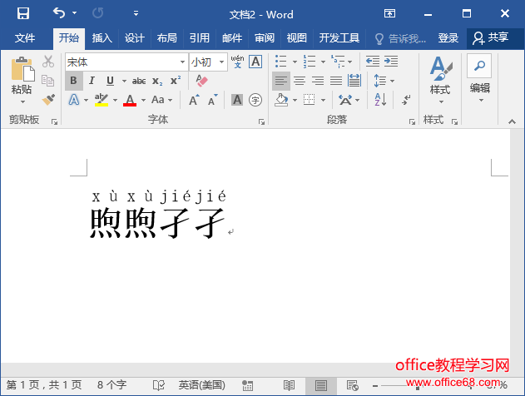The height and width of the screenshot is (396, 525).
Task: Increase font size with grow-font icon
Action: coord(194,100)
